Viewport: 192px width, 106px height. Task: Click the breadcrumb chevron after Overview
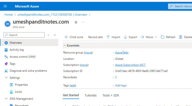pos(90,15)
